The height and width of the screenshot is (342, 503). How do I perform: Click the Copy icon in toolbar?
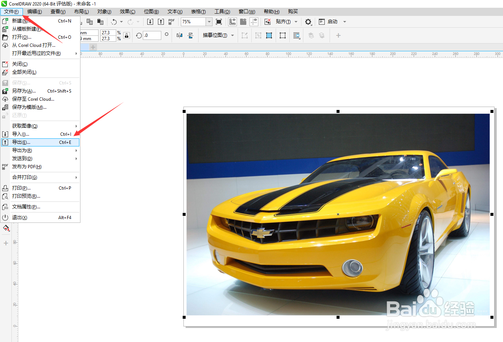tap(89, 22)
